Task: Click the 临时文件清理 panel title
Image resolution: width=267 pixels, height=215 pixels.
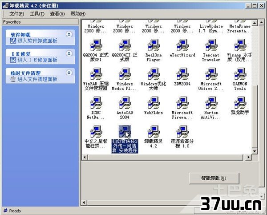Action: coord(25,73)
